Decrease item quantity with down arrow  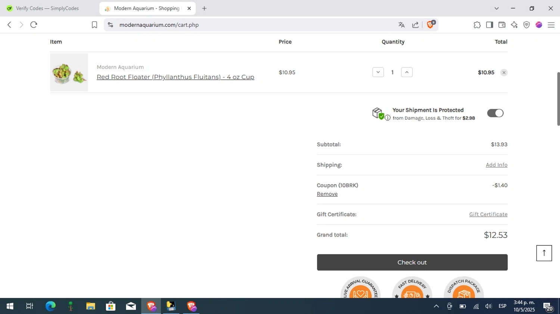pos(378,72)
